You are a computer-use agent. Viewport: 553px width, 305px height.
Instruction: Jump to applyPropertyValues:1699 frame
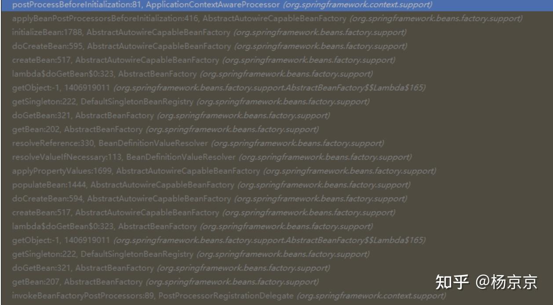coord(276,171)
